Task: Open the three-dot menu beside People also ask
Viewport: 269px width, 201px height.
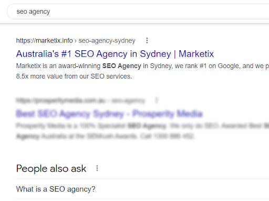Action: tap(97, 169)
